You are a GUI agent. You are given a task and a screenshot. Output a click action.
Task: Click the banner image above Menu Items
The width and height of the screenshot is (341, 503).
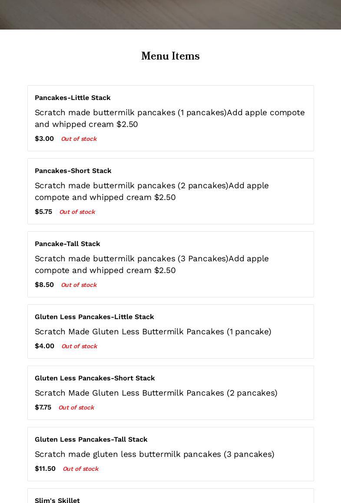[x=170, y=14]
